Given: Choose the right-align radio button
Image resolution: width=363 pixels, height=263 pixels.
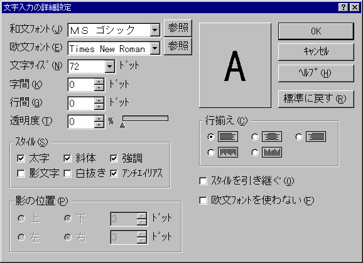Looking at the screenshot, I should (x=299, y=137).
